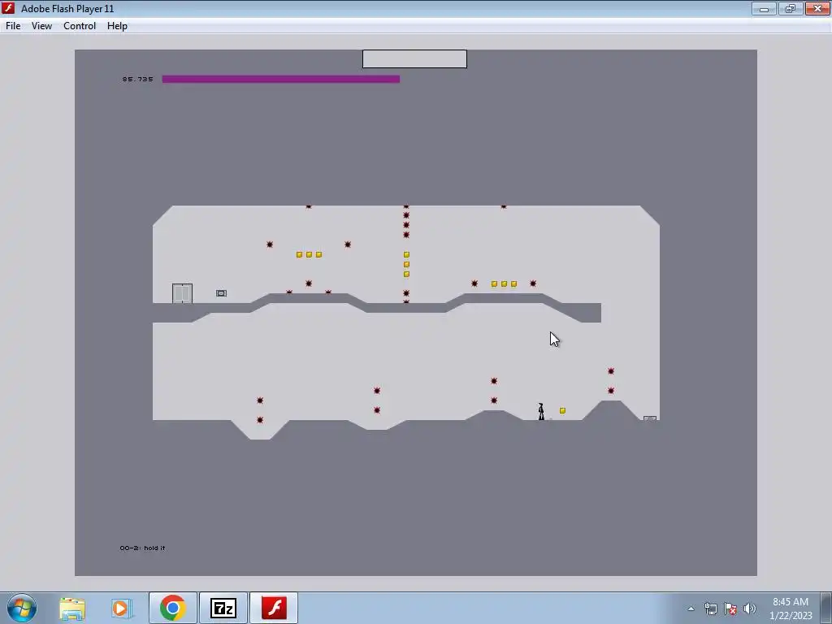Click the exit door switch beside the door
Viewport: 832px width, 624px height.
(x=221, y=292)
